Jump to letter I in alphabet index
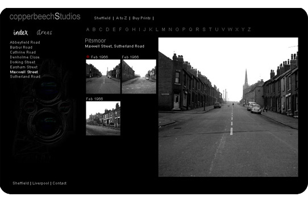 (x=139, y=29)
